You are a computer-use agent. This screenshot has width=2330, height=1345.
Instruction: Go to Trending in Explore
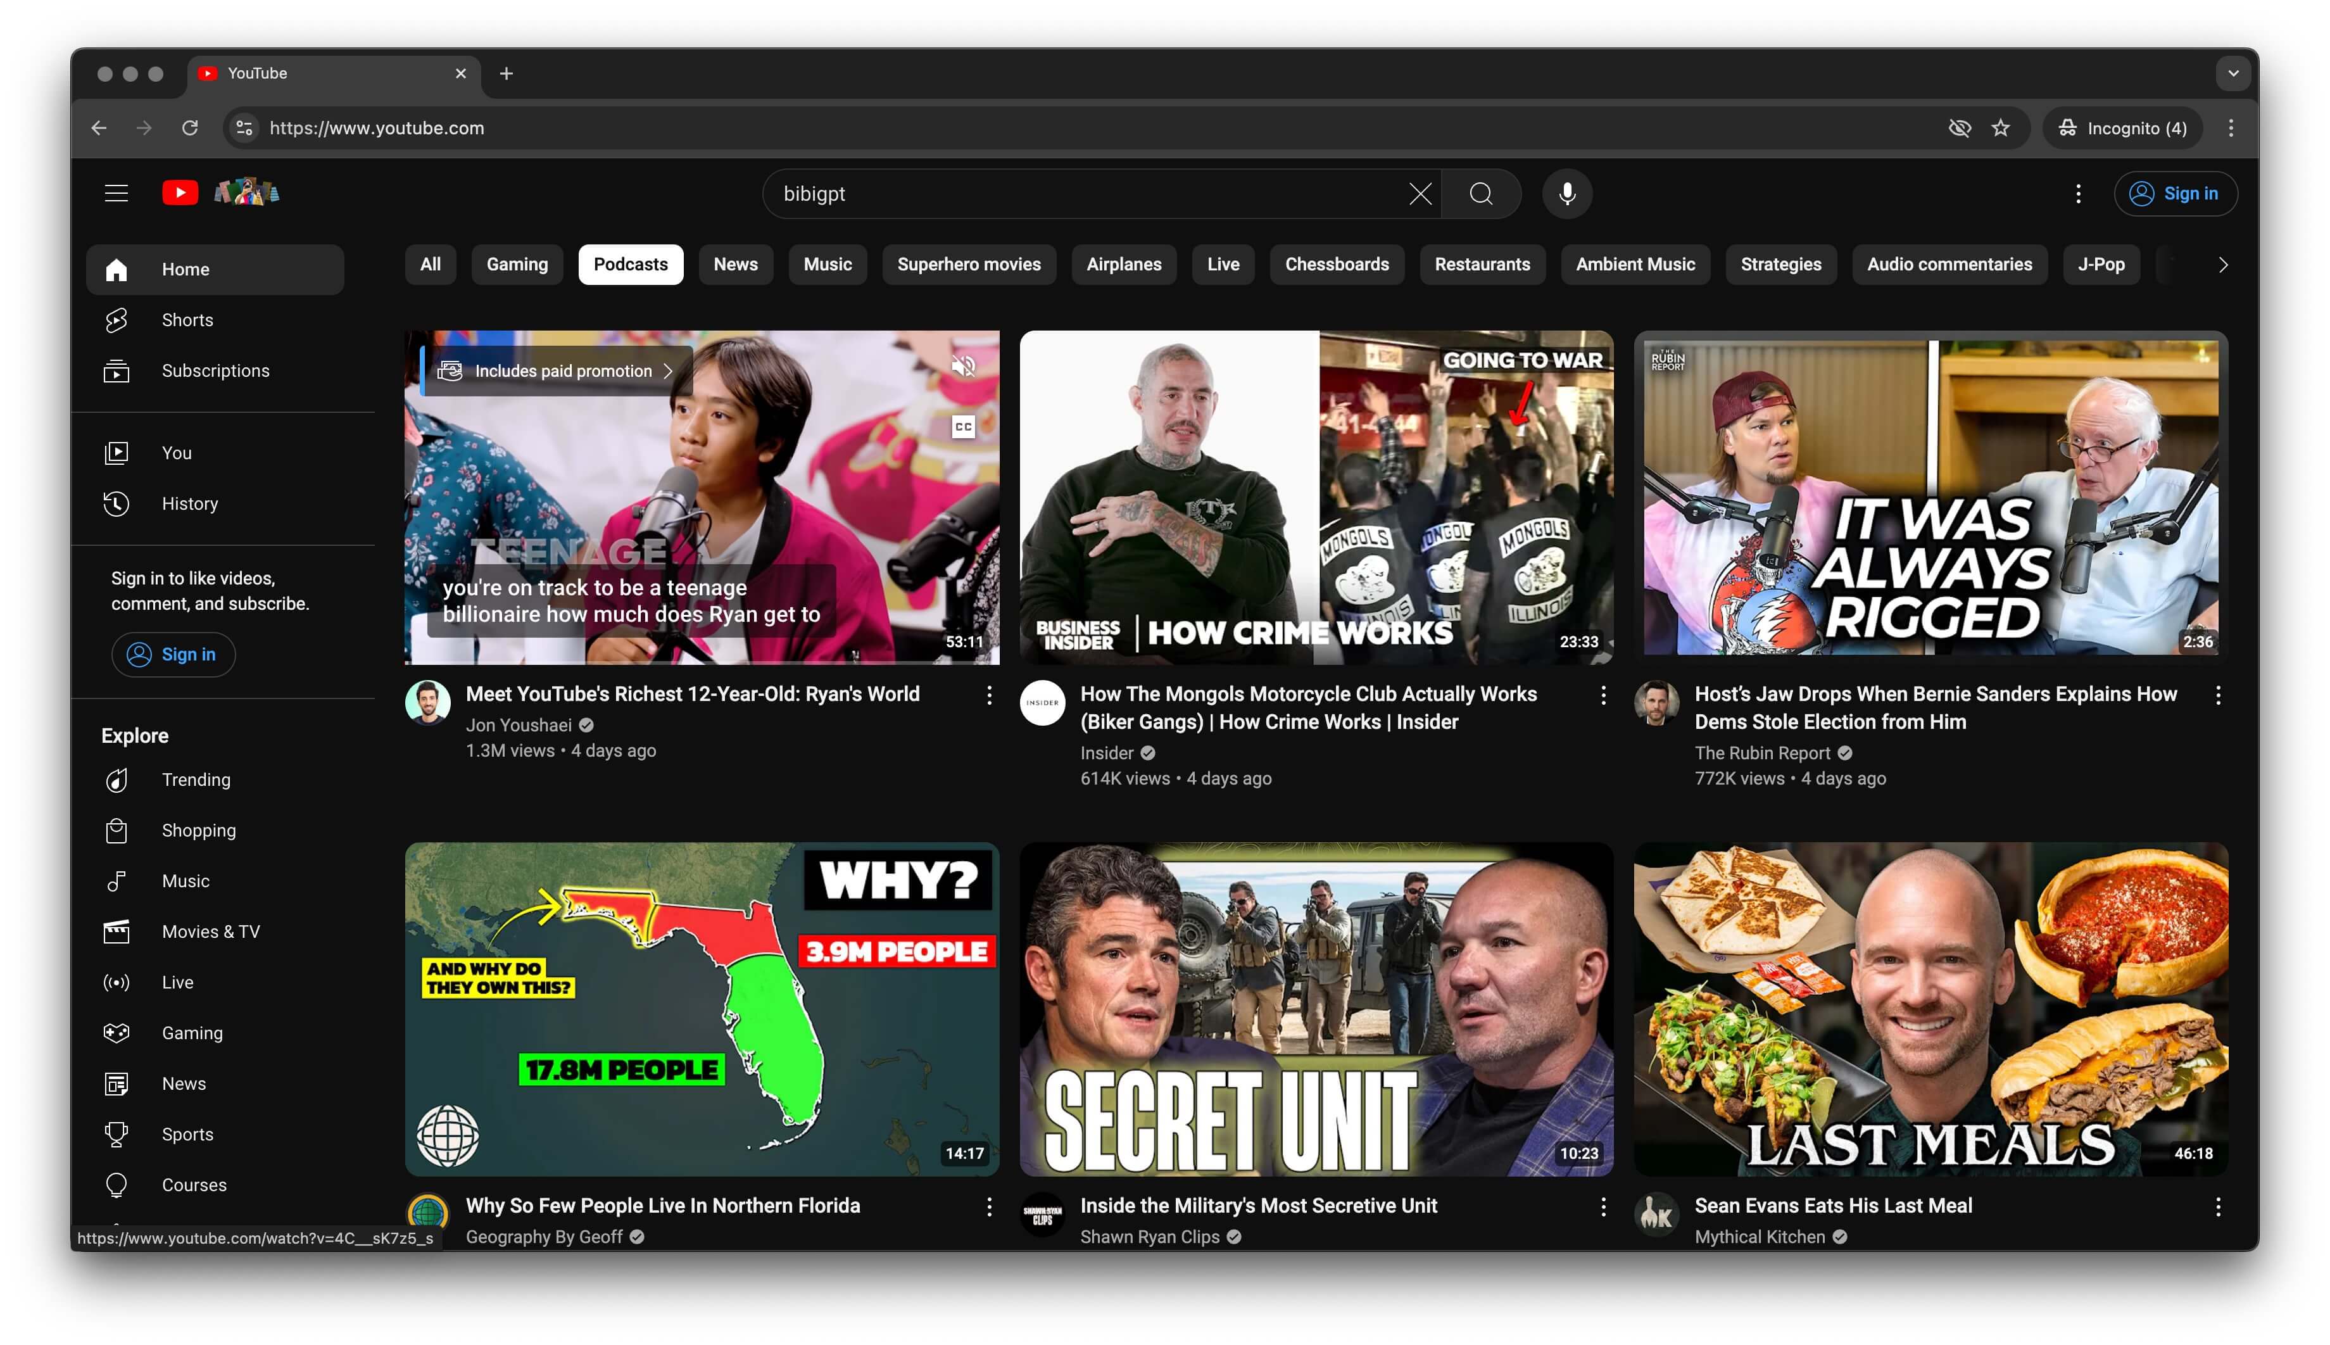click(196, 780)
